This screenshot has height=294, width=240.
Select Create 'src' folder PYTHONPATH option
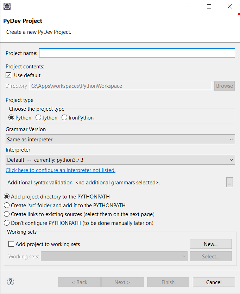pos(7,205)
